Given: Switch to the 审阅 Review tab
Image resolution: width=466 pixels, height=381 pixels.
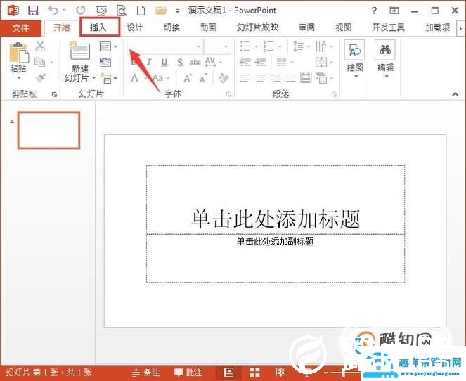Looking at the screenshot, I should pyautogui.click(x=306, y=27).
